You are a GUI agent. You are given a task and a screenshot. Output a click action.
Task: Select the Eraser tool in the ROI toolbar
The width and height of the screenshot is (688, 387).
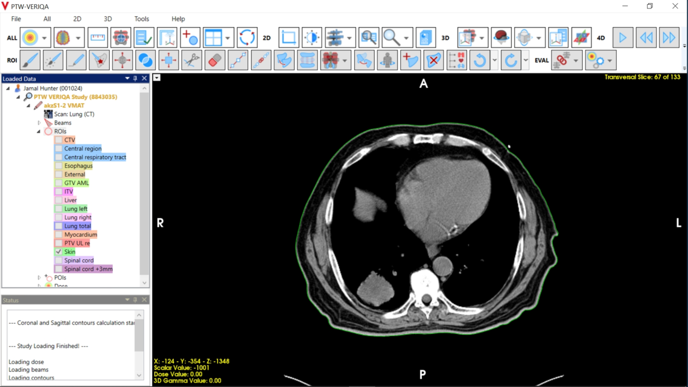(215, 60)
